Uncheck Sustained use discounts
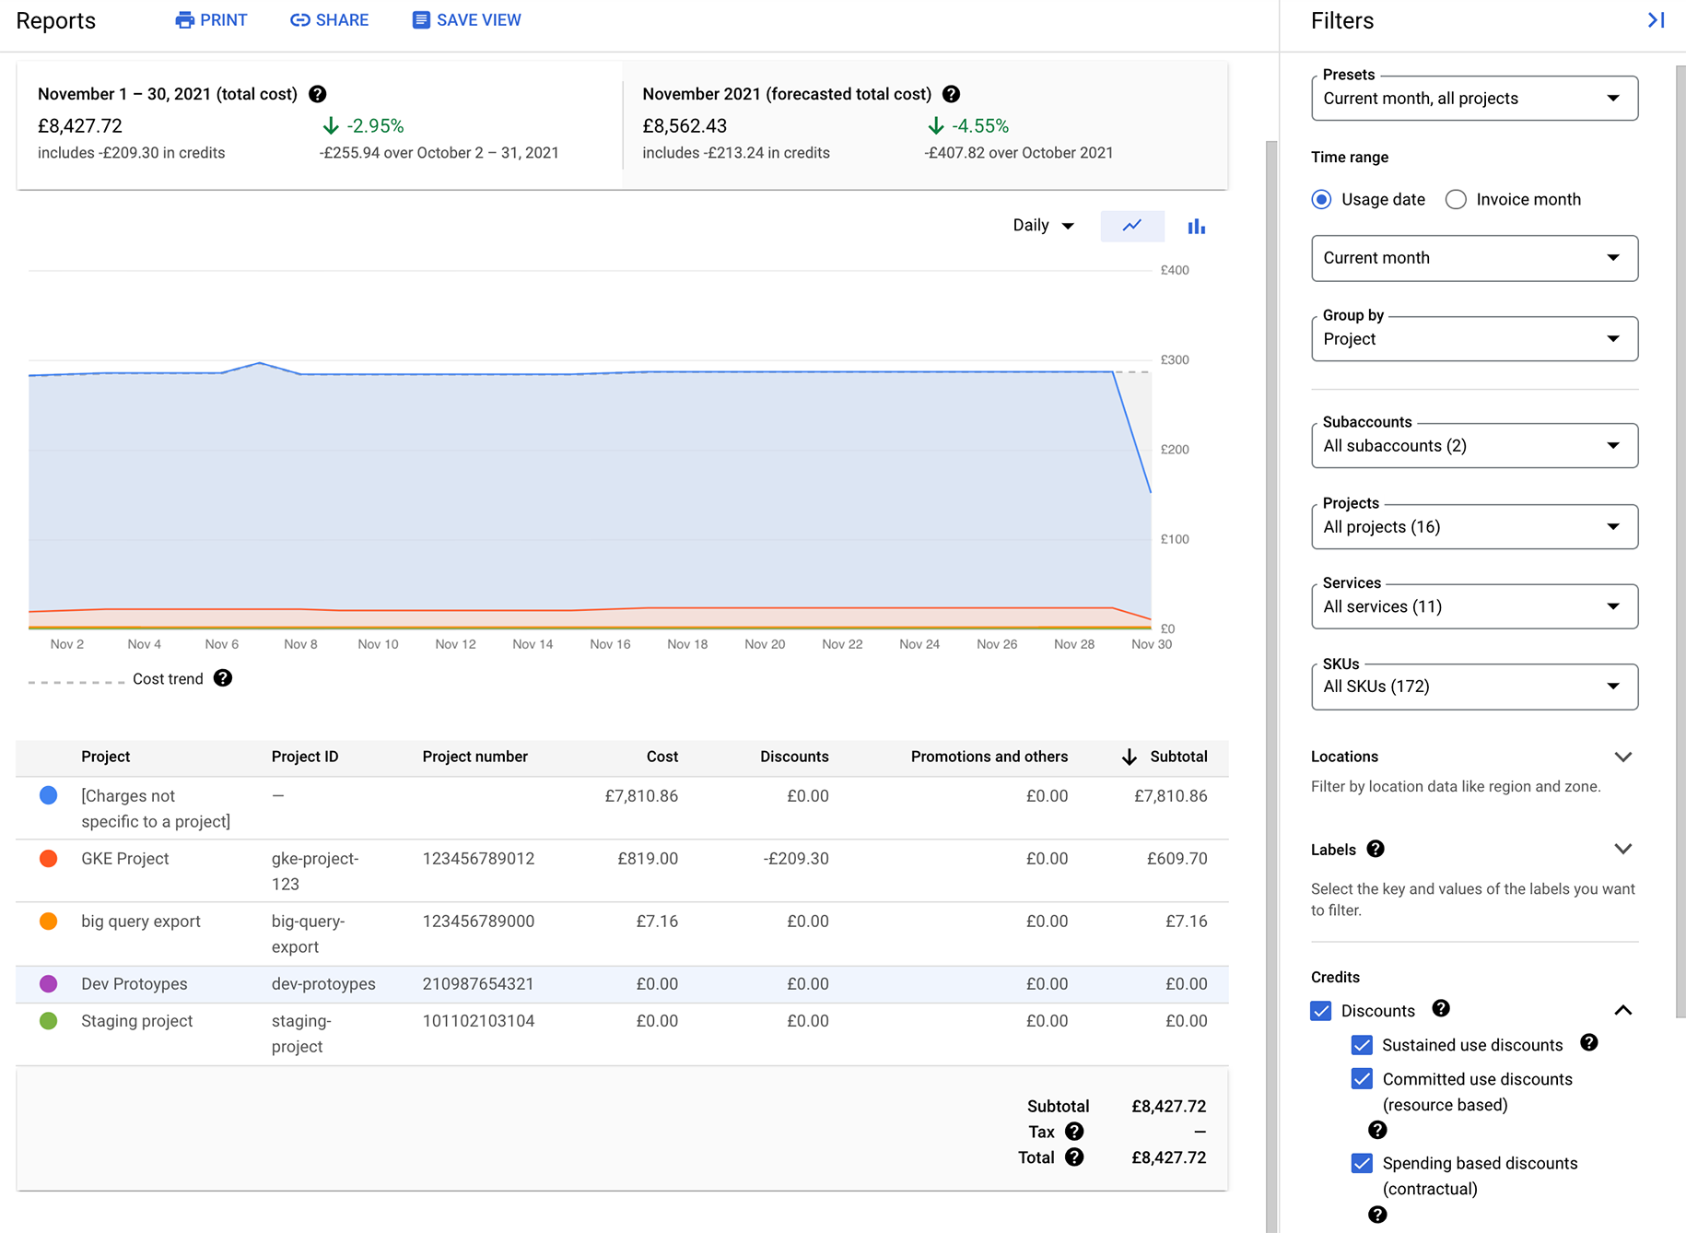The height and width of the screenshot is (1233, 1686). click(x=1361, y=1044)
